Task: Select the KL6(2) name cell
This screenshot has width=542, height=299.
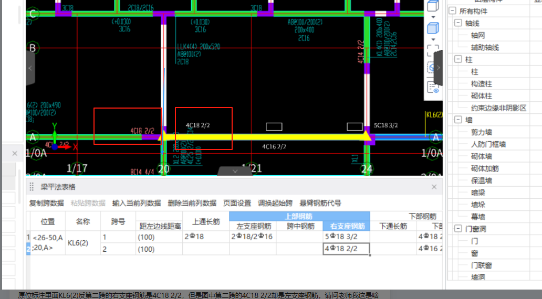Action: [x=83, y=243]
